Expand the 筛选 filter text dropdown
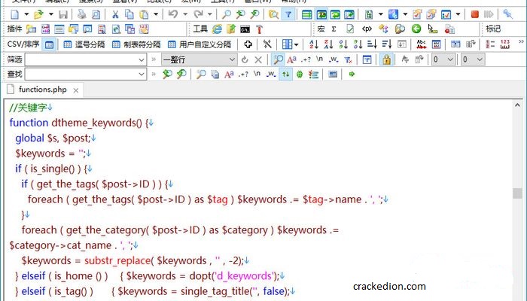This screenshot has height=301, width=527. [142, 60]
